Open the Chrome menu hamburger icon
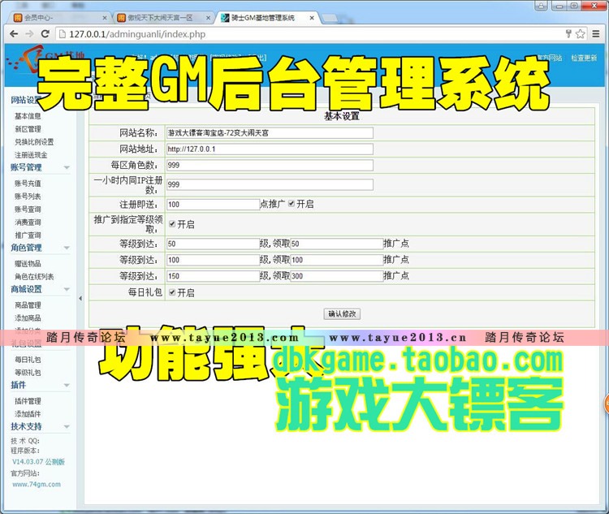Image resolution: width=609 pixels, height=514 pixels. pos(596,34)
